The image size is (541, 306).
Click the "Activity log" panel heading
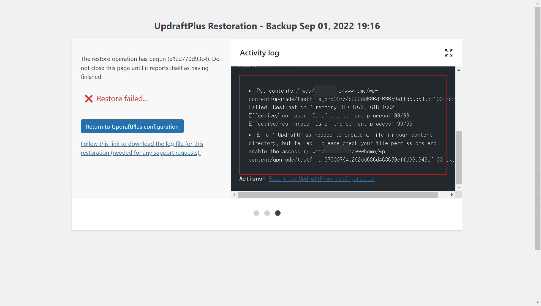(x=259, y=53)
